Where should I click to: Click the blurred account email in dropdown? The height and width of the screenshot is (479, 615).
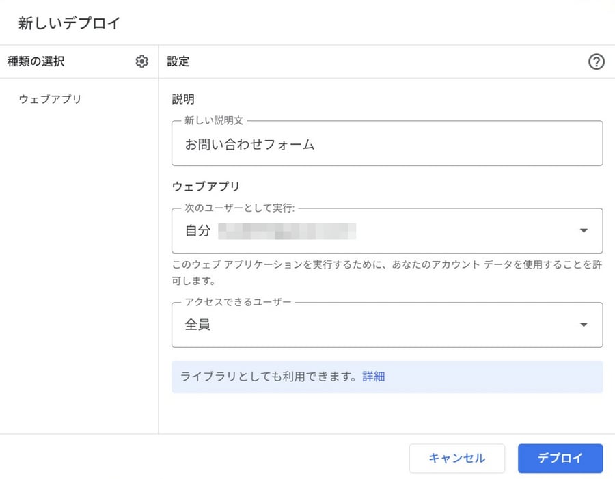point(287,231)
